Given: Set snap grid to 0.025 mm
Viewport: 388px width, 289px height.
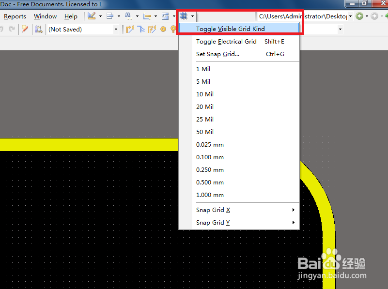Looking at the screenshot, I should pos(239,145).
